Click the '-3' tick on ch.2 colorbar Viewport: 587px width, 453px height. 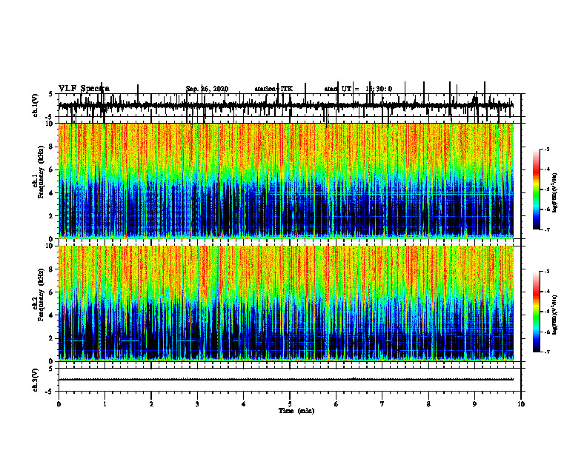547,272
